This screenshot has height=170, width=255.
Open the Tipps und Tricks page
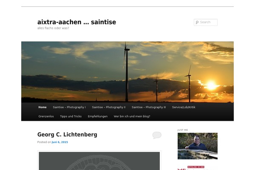tap(71, 116)
